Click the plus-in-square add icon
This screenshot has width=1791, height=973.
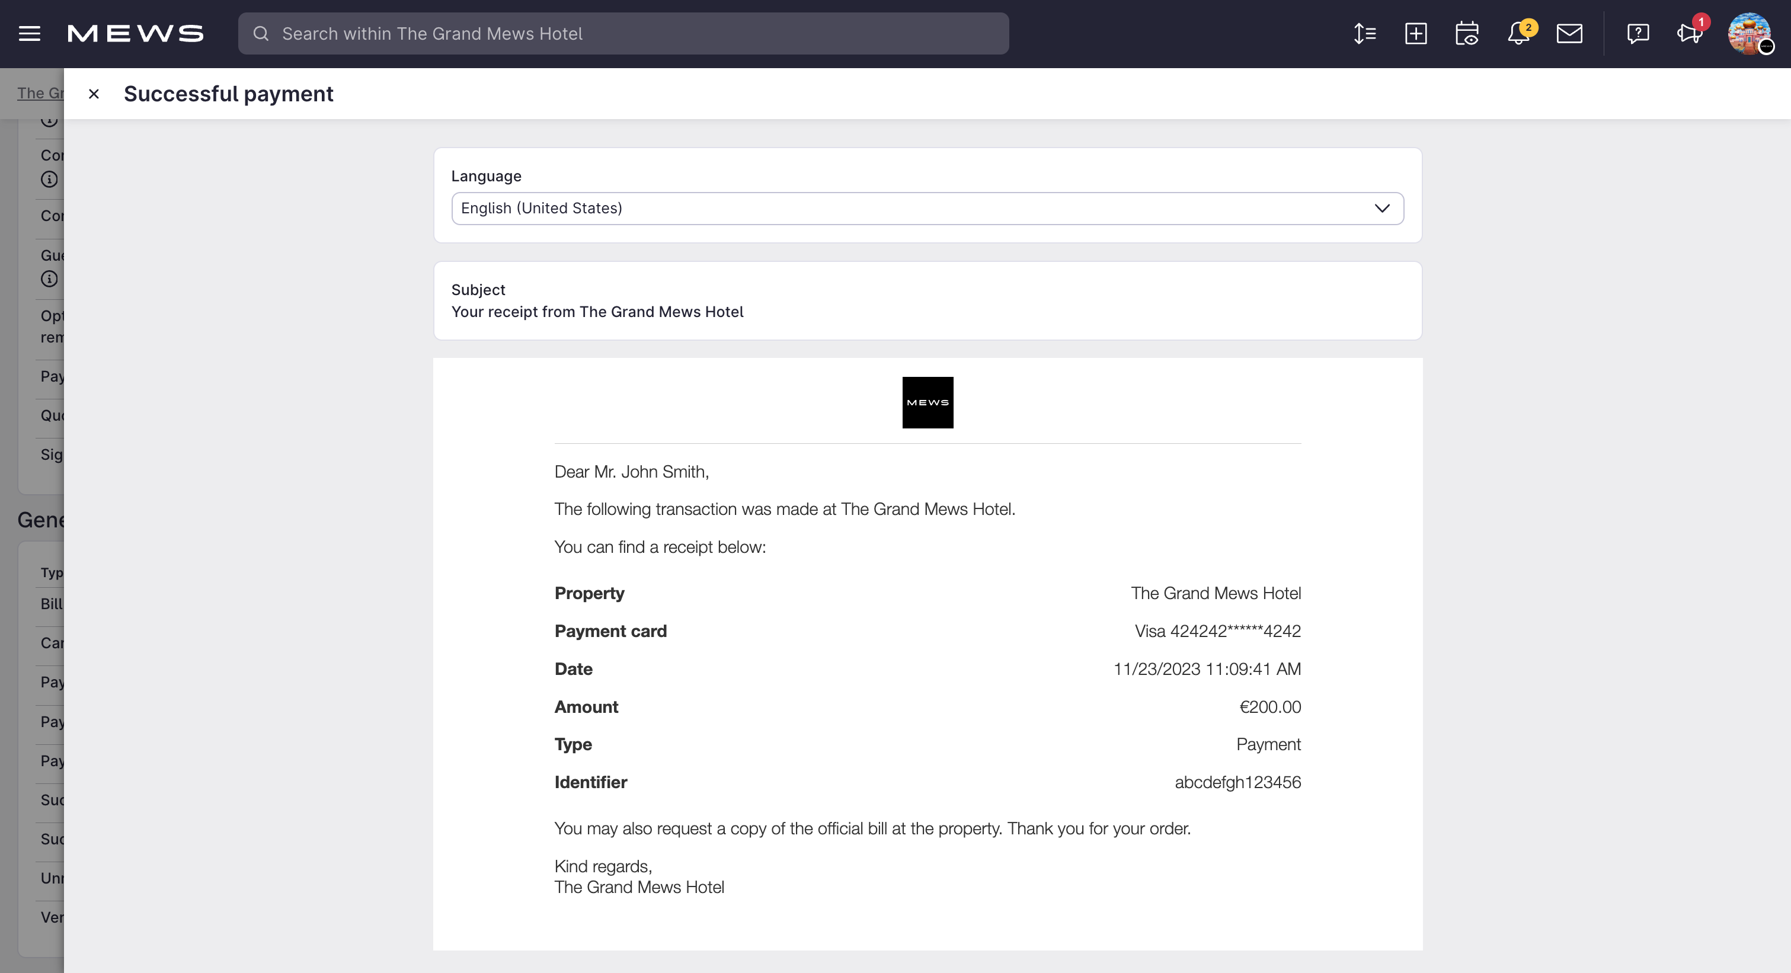pos(1416,33)
